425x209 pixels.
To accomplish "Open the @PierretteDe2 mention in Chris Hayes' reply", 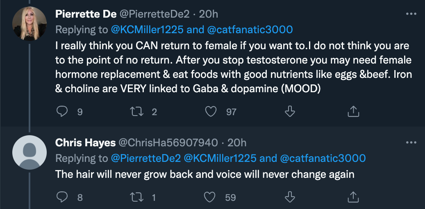I will 146,158.
